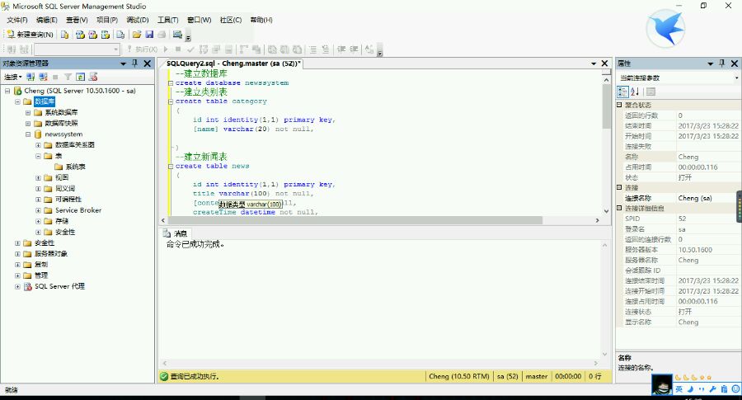Click Cheng (10.50 RTM) in the status bar
The image size is (742, 400).
[x=459, y=376]
